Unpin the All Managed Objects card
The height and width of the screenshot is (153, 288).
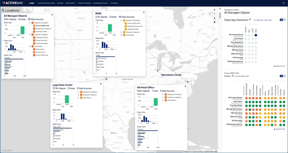click(52, 15)
